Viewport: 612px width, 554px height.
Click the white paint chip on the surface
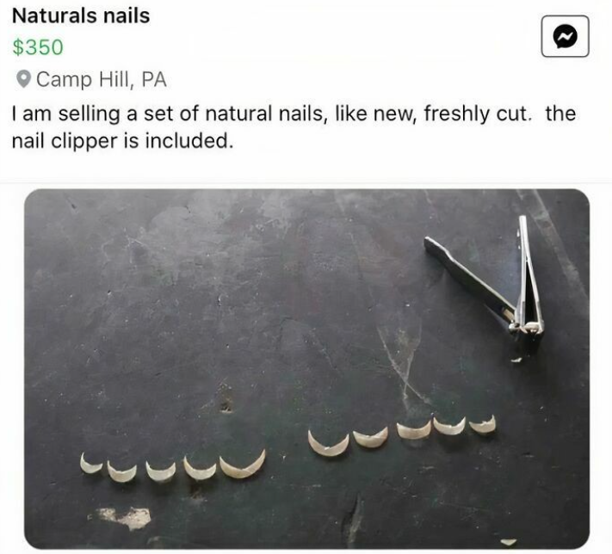tap(127, 517)
